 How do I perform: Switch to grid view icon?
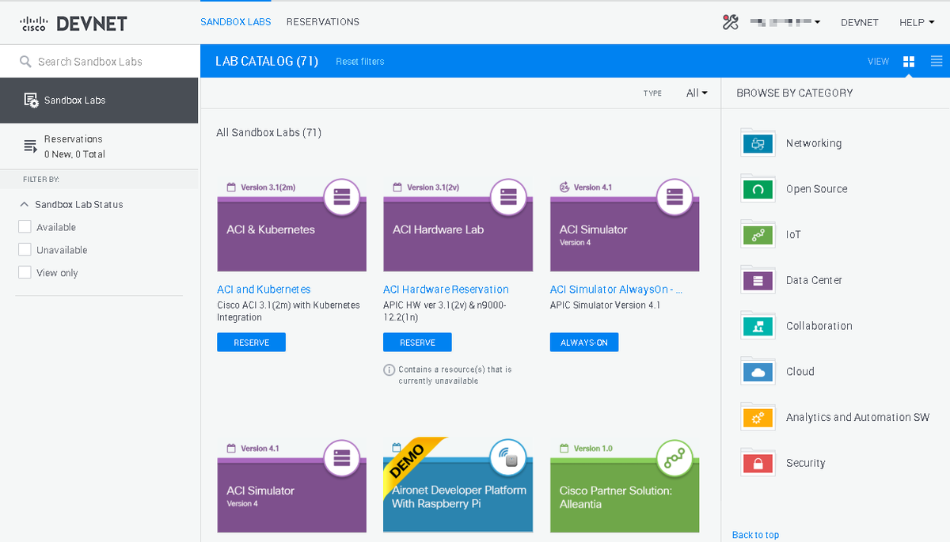pos(909,61)
